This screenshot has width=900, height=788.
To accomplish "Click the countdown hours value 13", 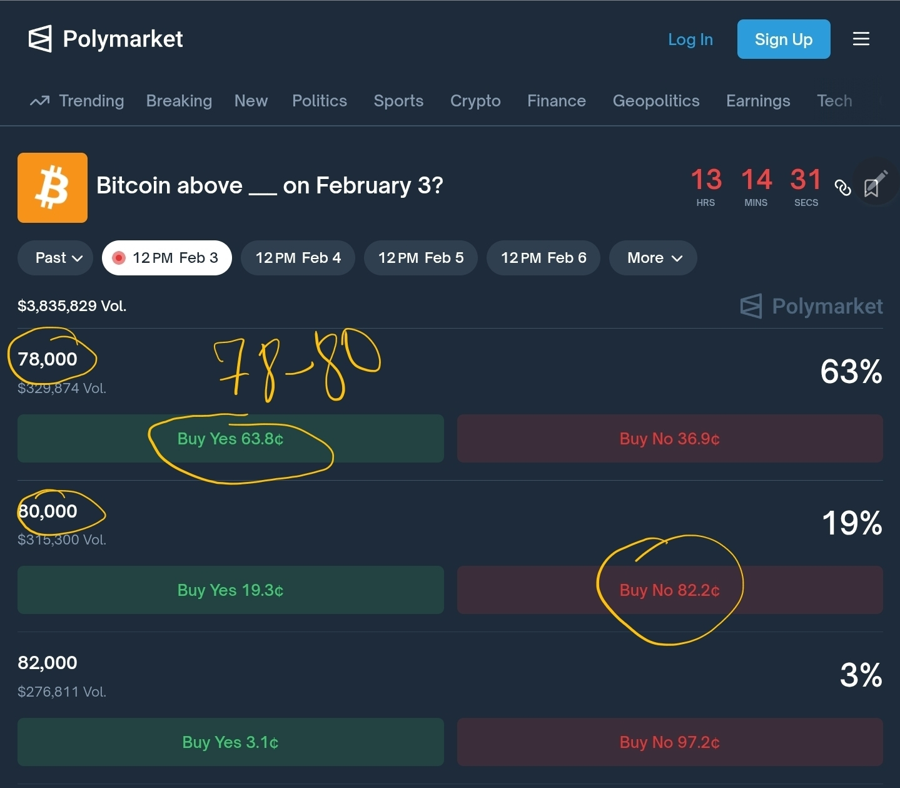I will pos(706,180).
